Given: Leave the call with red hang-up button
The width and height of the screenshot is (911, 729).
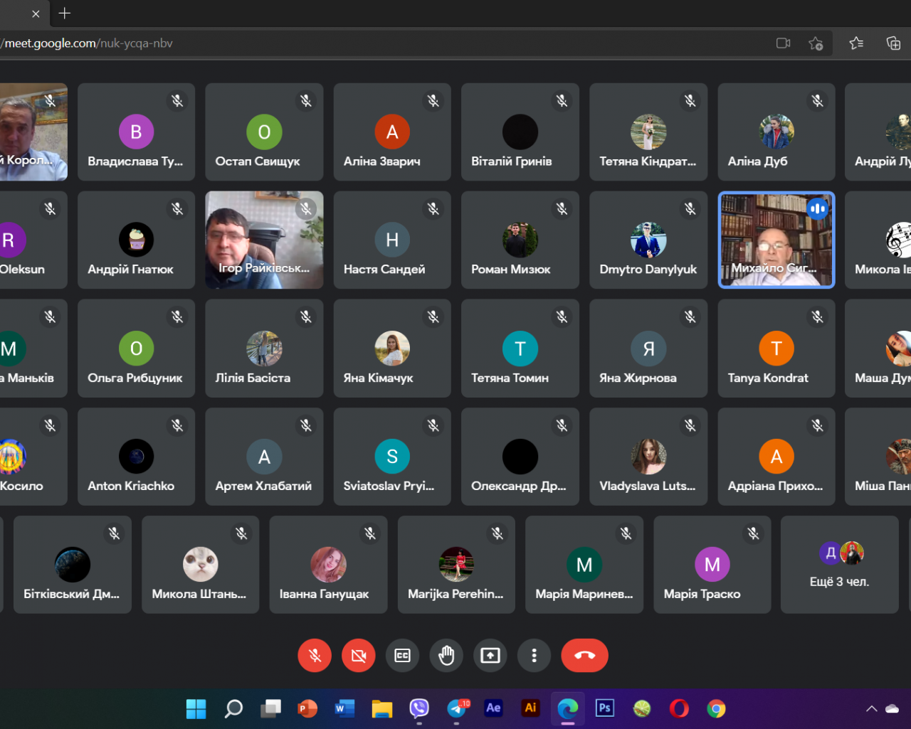Looking at the screenshot, I should 584,655.
